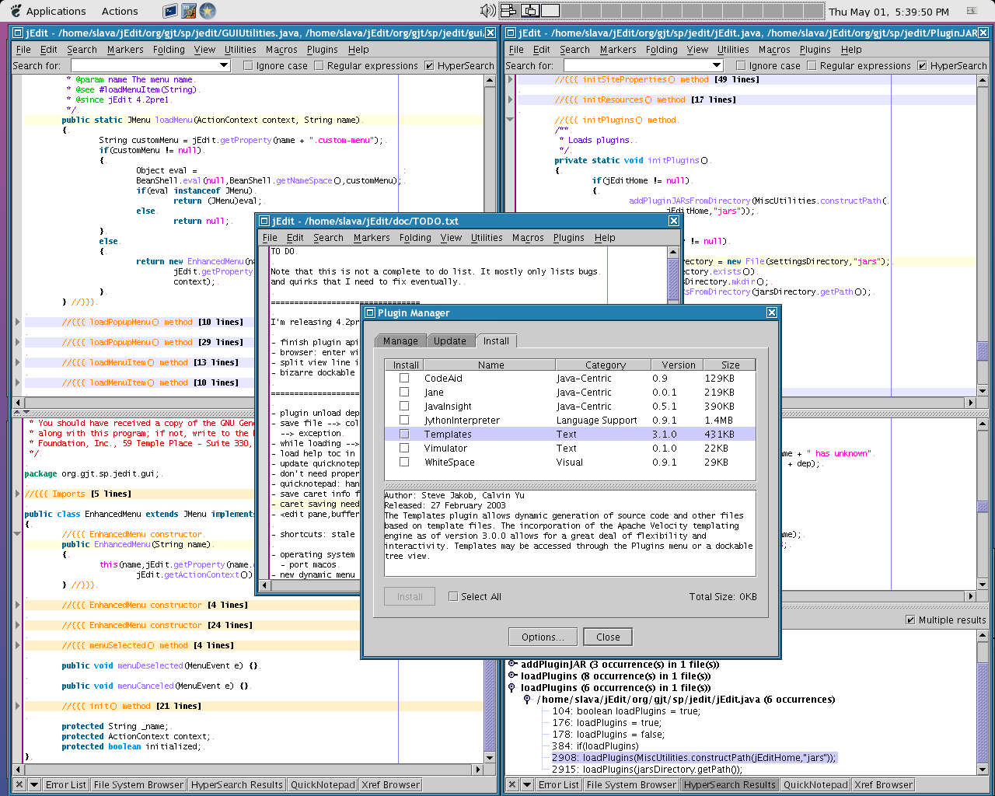Click the blue-orange launcher icon beside the terminal

coord(187,11)
